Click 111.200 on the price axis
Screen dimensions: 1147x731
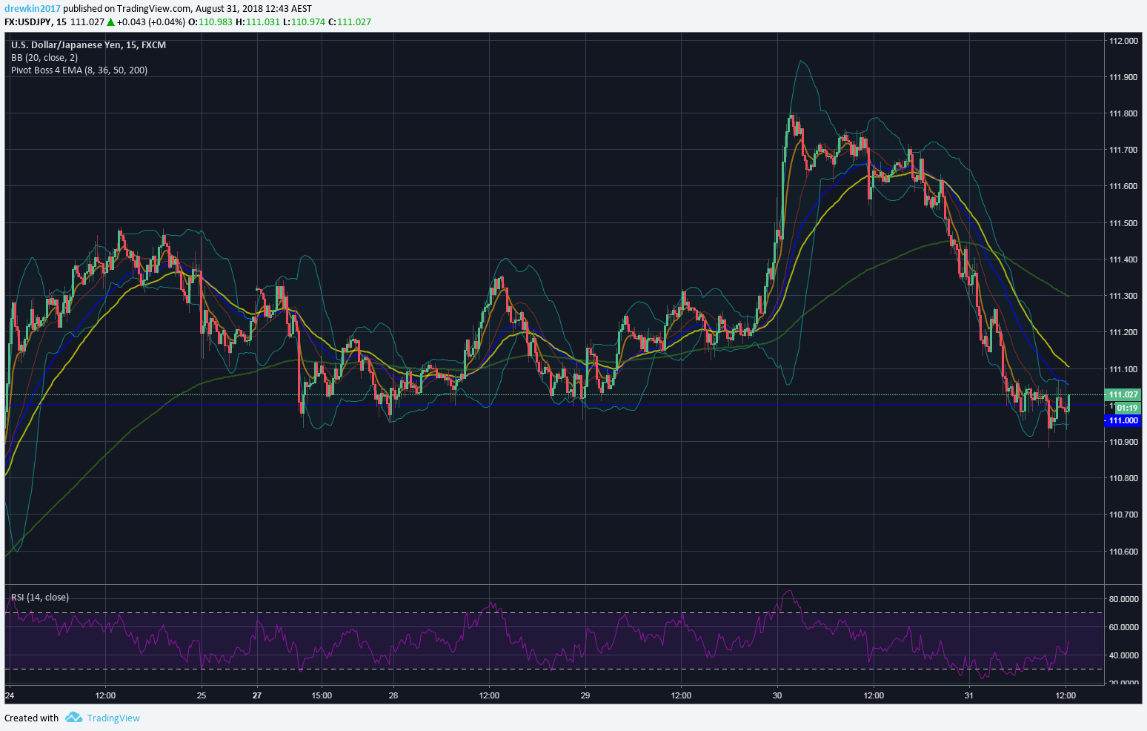(1123, 332)
